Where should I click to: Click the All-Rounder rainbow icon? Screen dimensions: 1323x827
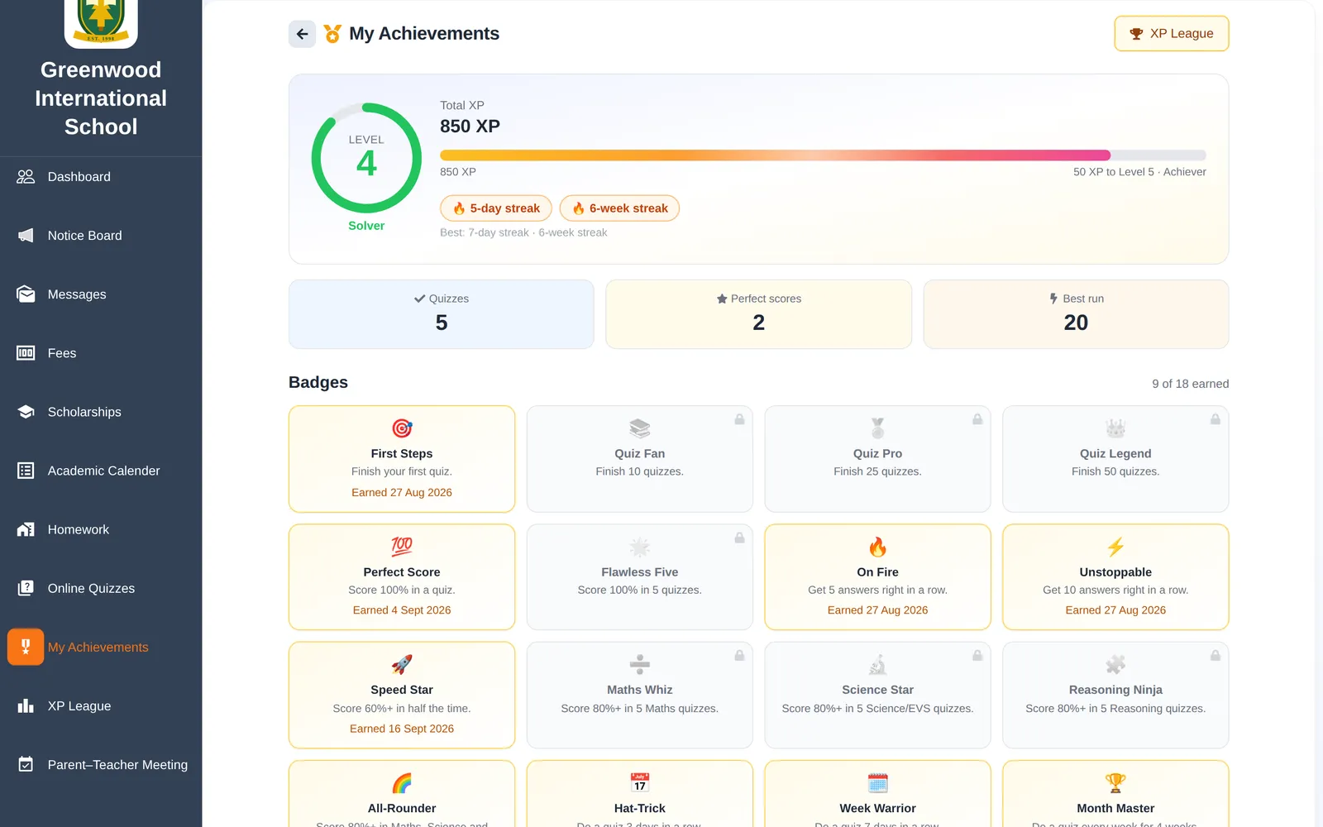(x=402, y=783)
